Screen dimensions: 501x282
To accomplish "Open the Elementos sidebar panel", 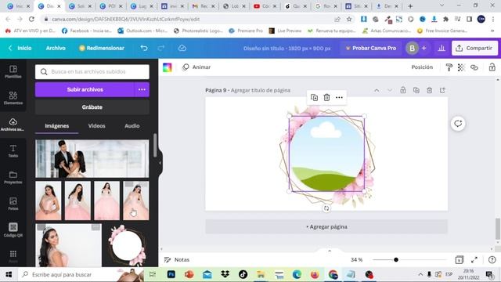I will [13, 98].
